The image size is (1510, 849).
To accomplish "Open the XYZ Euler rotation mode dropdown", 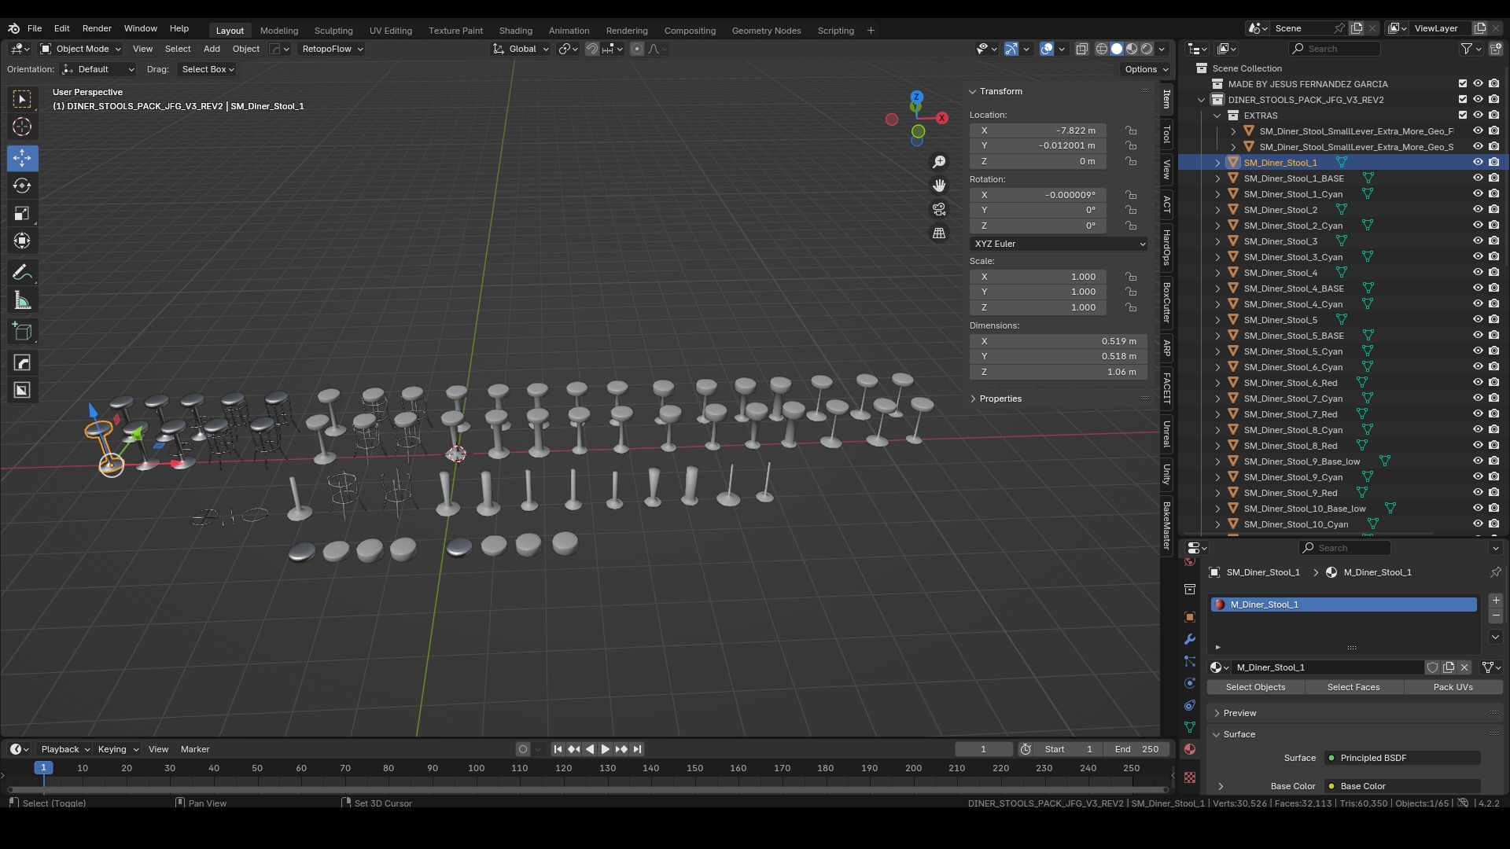I will 1059,244.
